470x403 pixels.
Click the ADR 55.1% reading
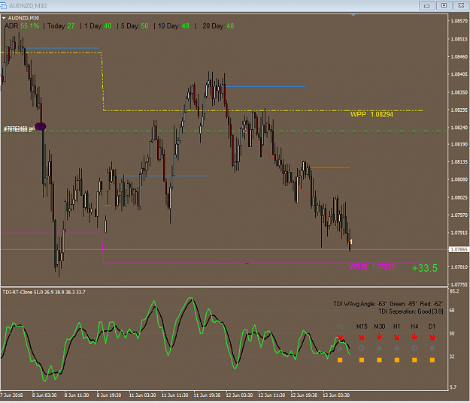click(x=22, y=26)
